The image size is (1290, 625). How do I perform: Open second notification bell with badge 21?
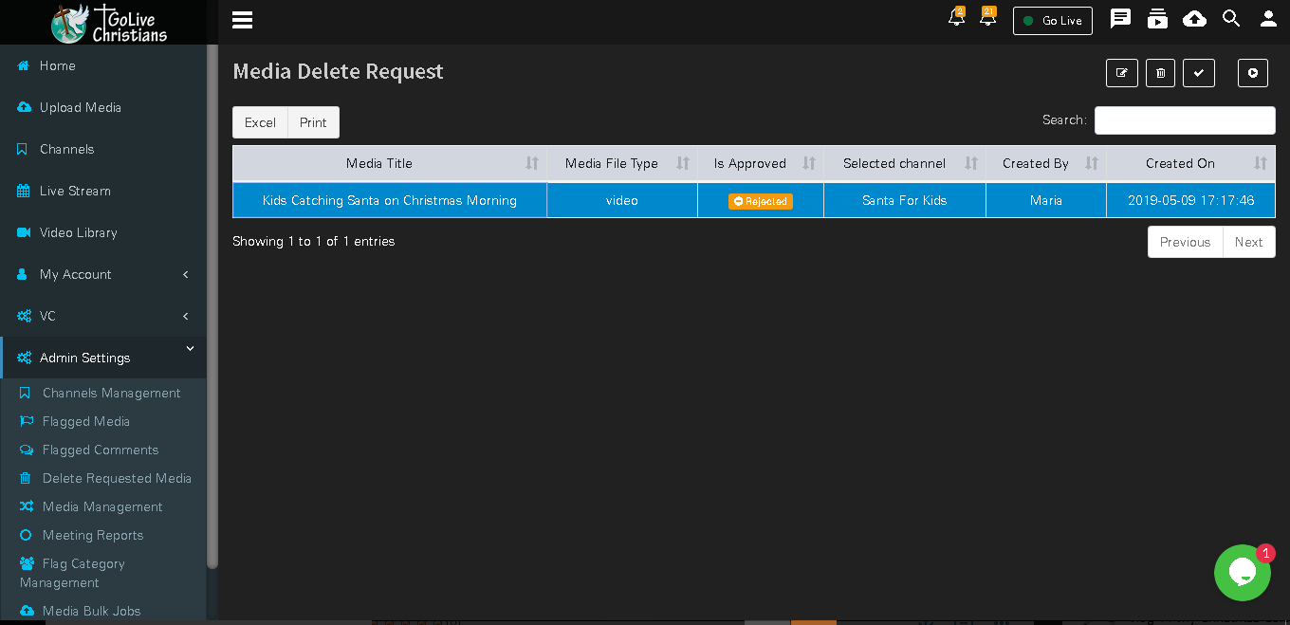tap(987, 17)
